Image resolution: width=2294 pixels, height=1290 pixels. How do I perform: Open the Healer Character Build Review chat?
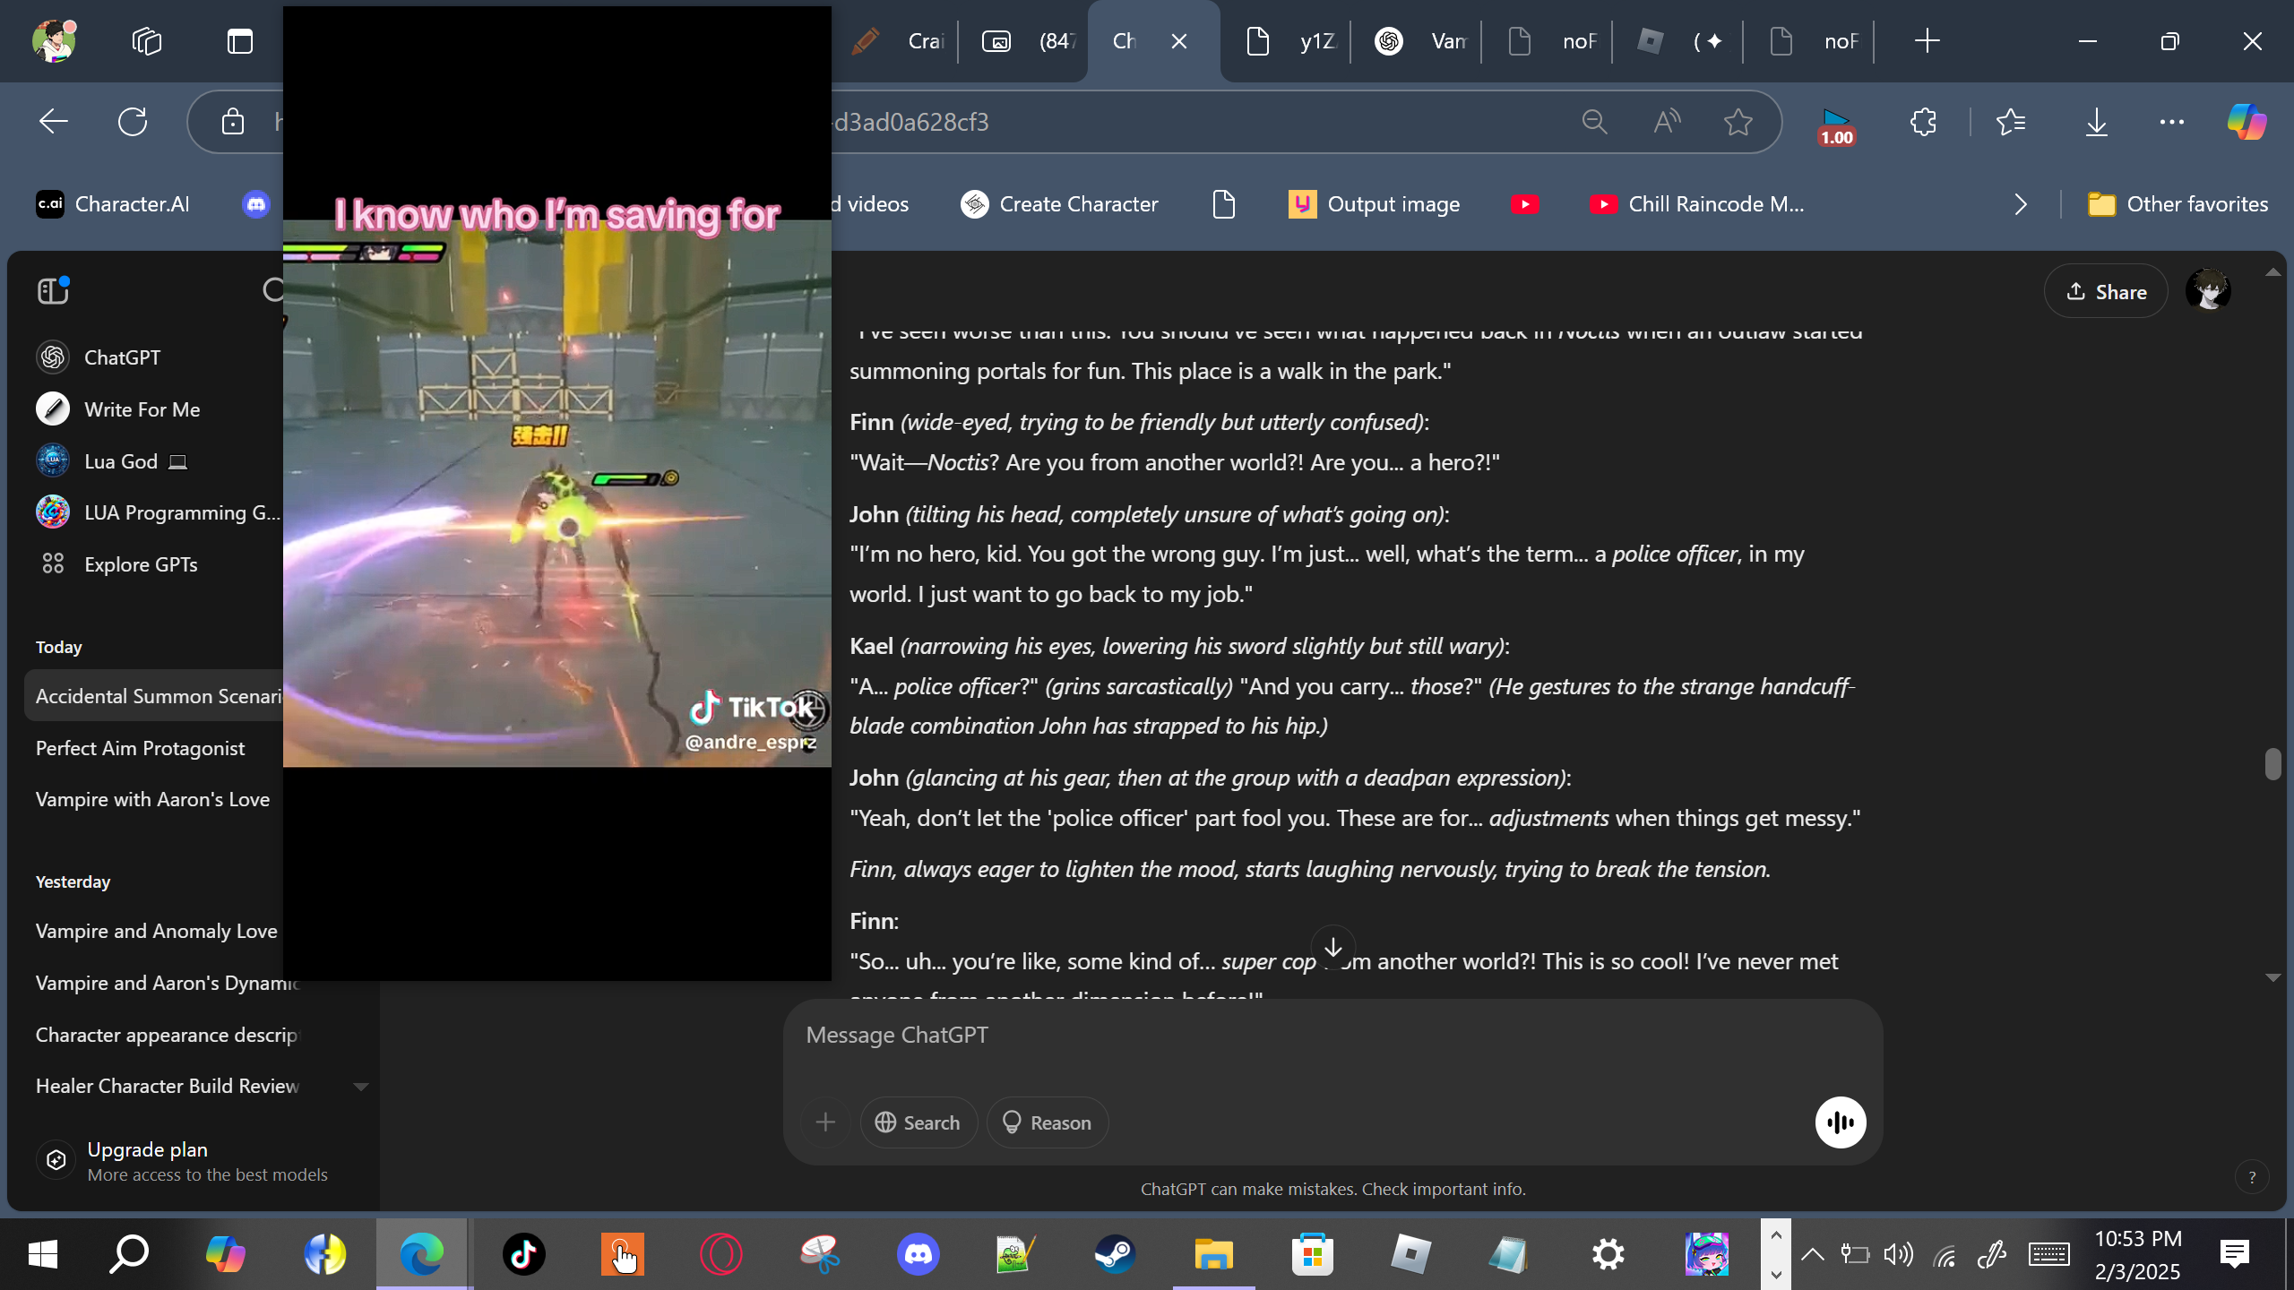pyautogui.click(x=168, y=1086)
